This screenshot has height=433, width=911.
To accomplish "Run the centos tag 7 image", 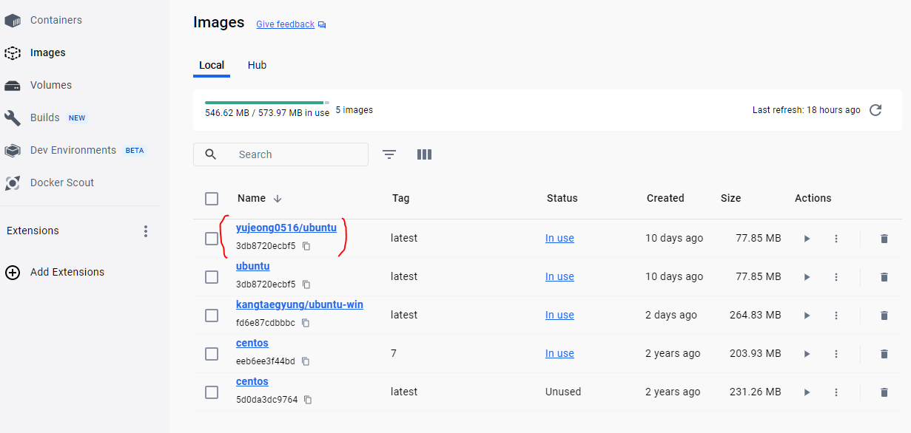I will tap(807, 354).
